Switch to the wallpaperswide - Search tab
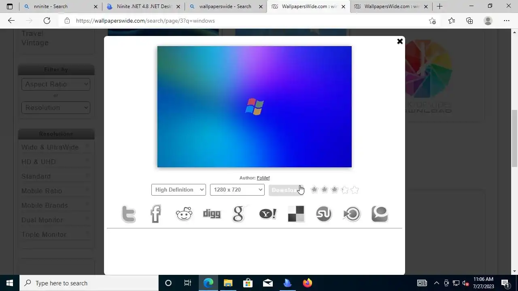This screenshot has width=518, height=291. pos(225,6)
